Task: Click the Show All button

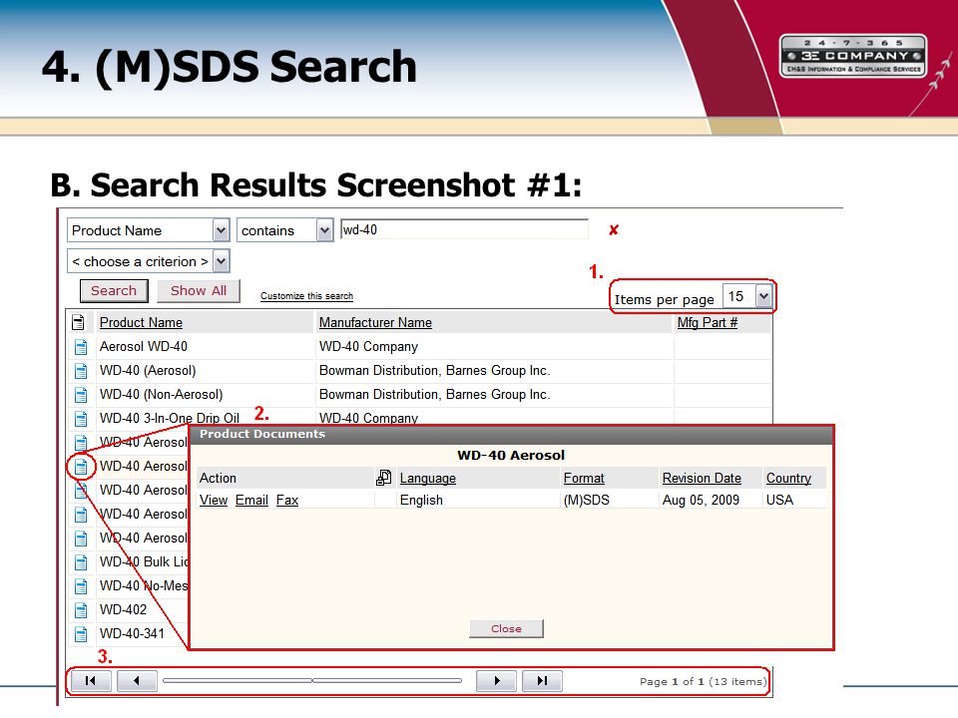Action: coord(199,290)
